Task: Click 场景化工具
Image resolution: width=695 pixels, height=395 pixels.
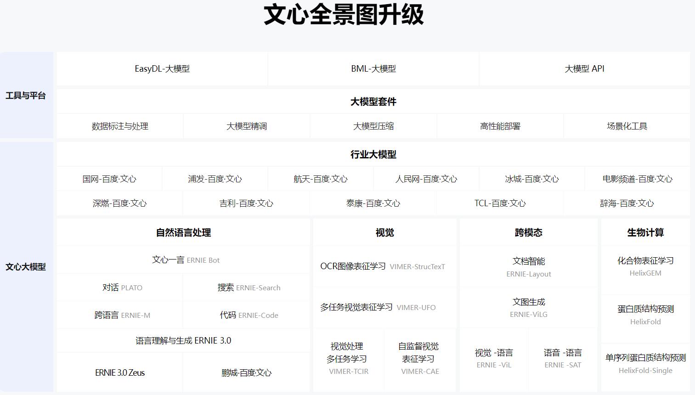Action: tap(626, 126)
